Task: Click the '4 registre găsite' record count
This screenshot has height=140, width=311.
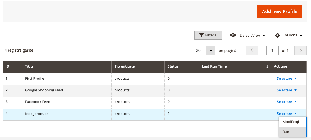Action: coord(19,51)
